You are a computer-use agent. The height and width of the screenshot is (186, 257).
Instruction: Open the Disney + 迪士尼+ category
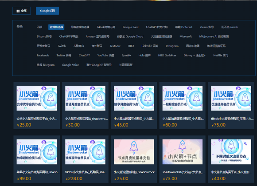(195, 55)
